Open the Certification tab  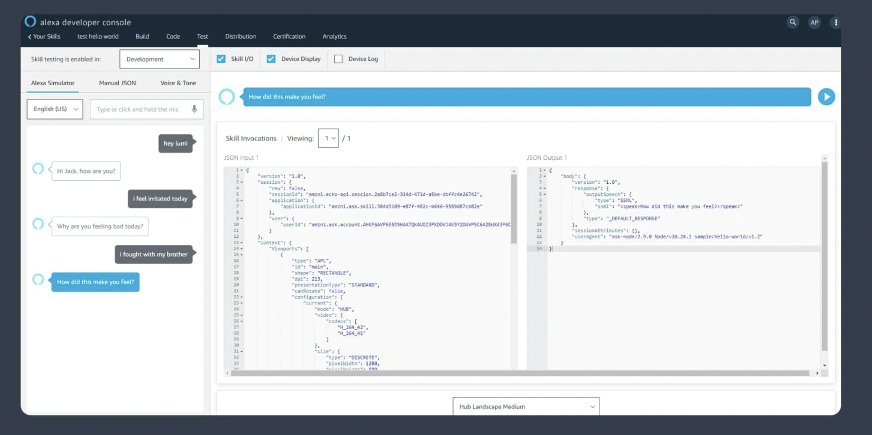[x=289, y=36]
